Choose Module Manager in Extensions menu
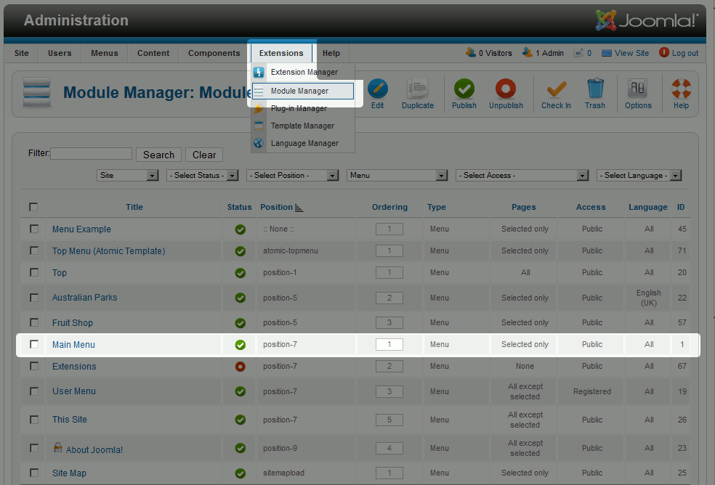 [299, 91]
